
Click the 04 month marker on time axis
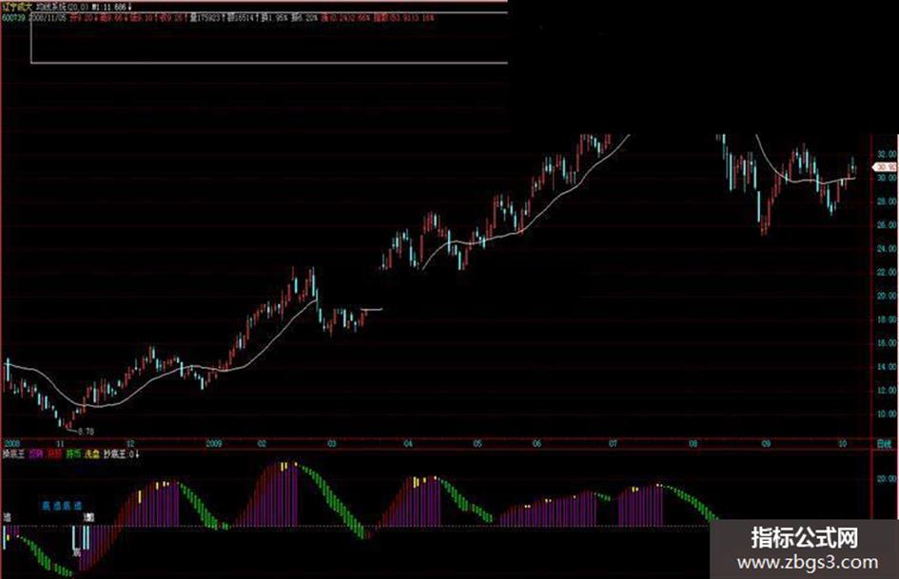point(408,444)
